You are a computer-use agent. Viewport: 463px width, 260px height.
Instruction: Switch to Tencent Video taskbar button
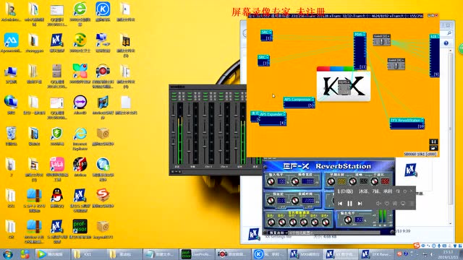pos(53,254)
